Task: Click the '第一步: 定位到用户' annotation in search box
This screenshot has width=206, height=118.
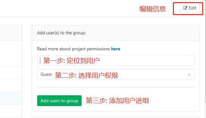Action: pyautogui.click(x=71, y=60)
